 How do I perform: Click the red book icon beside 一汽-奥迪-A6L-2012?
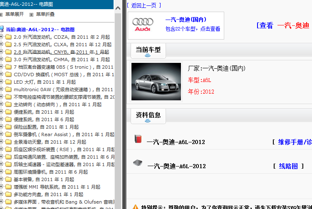[138, 139]
